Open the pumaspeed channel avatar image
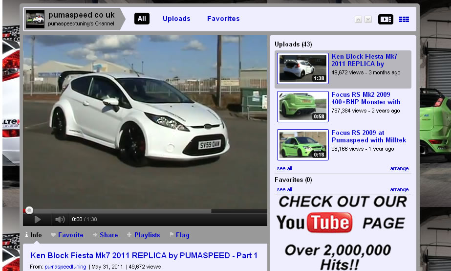 coord(35,19)
